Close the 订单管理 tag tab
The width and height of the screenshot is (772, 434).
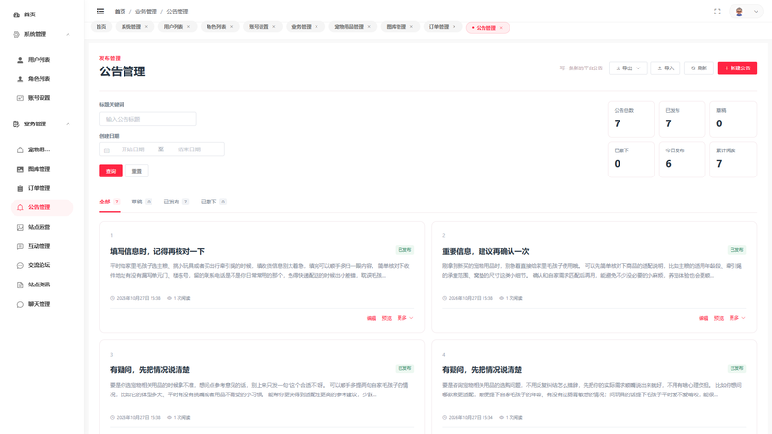pos(454,27)
